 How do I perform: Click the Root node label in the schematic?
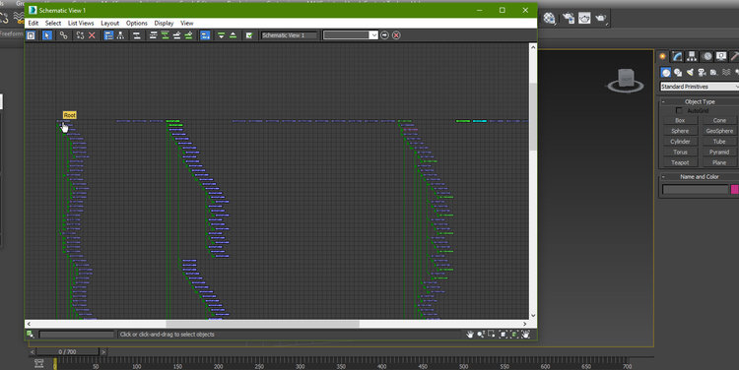coord(69,115)
